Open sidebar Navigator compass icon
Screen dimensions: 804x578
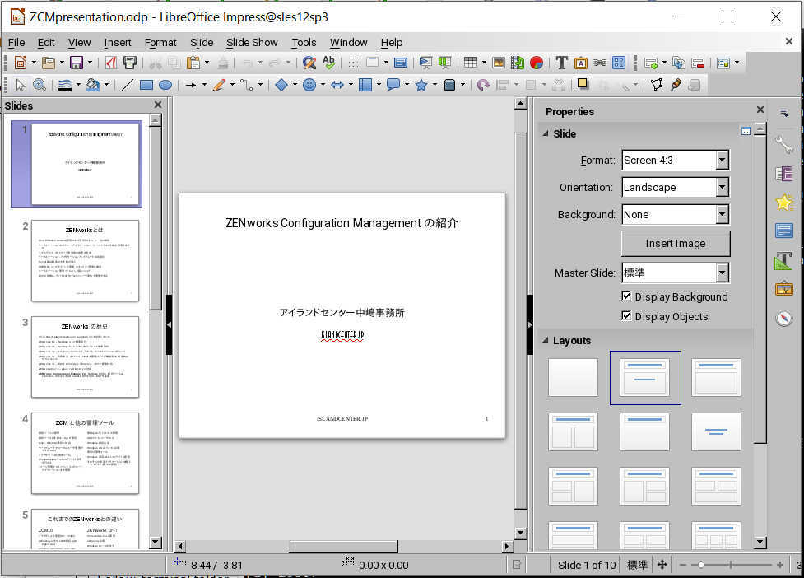(784, 318)
